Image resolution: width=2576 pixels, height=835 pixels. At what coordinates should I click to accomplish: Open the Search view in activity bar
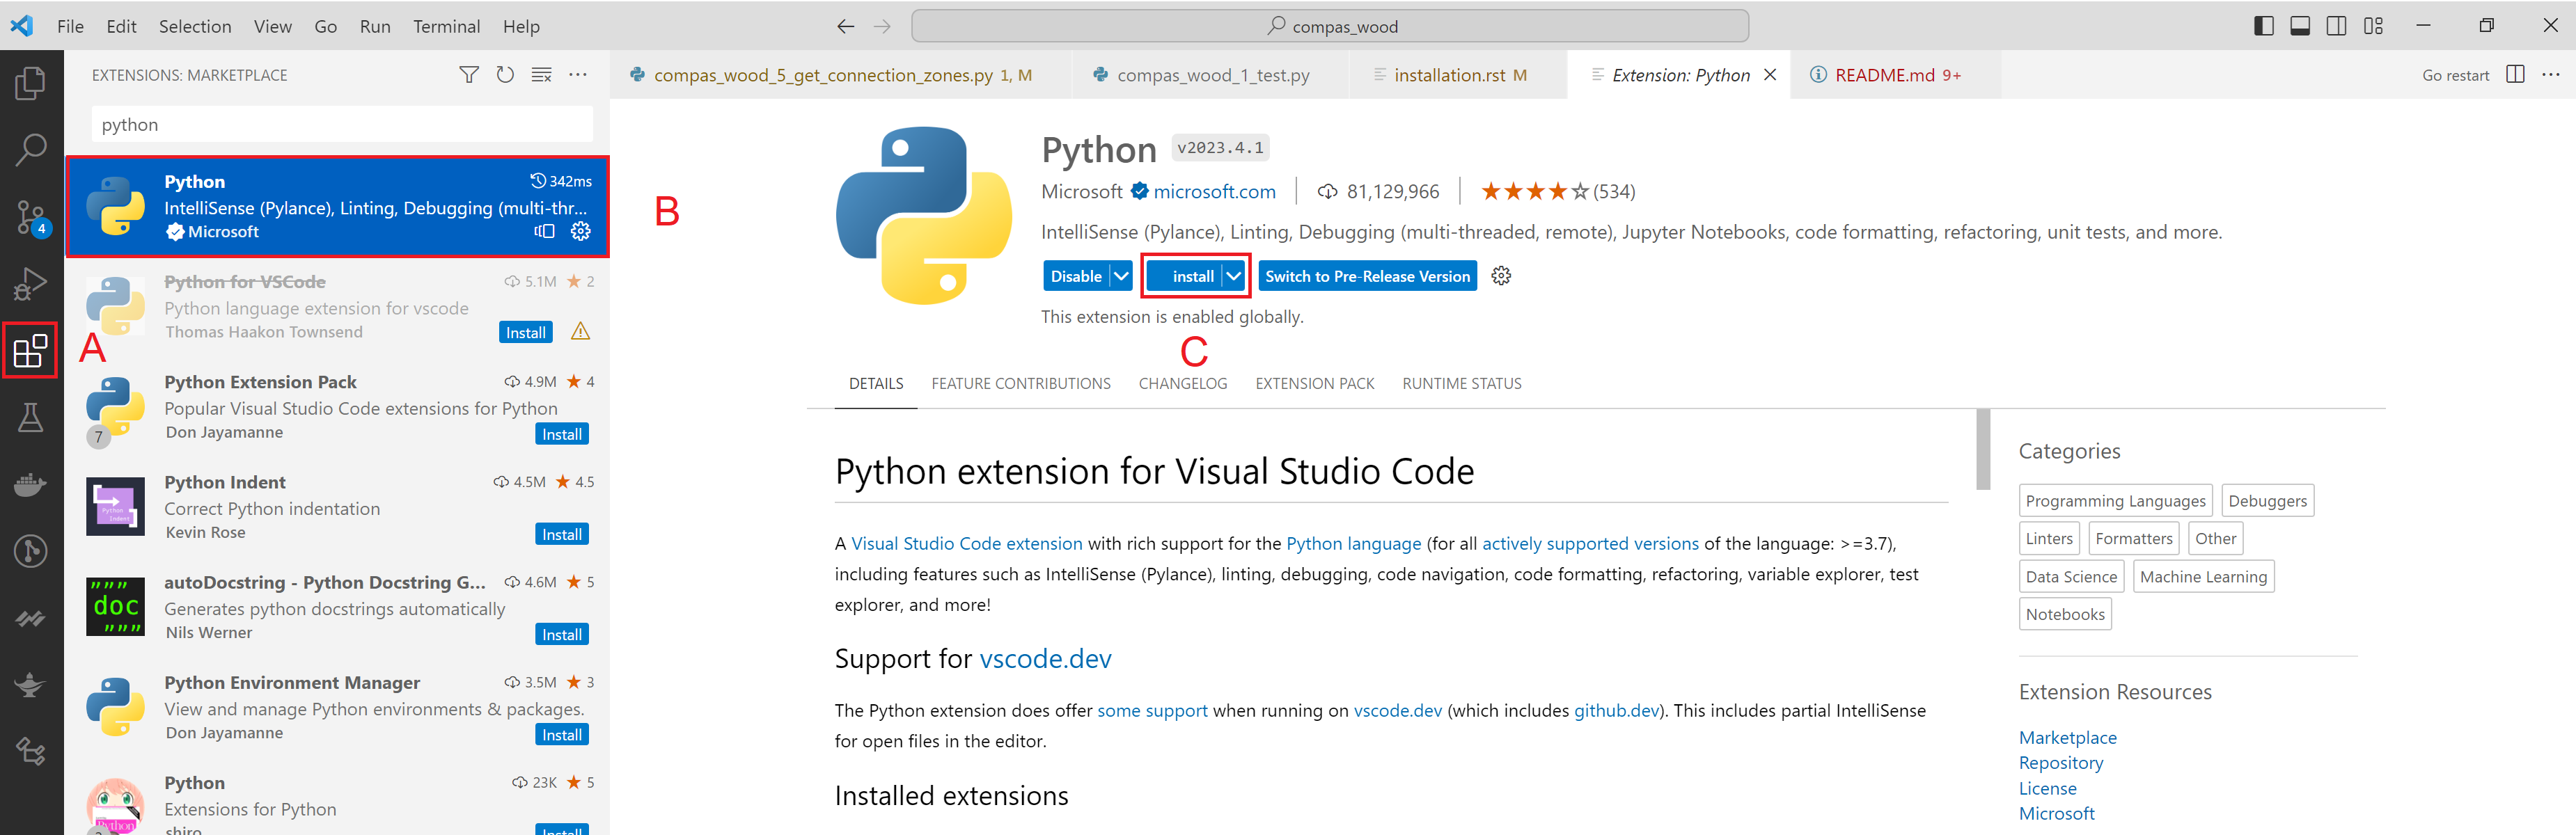(30, 150)
